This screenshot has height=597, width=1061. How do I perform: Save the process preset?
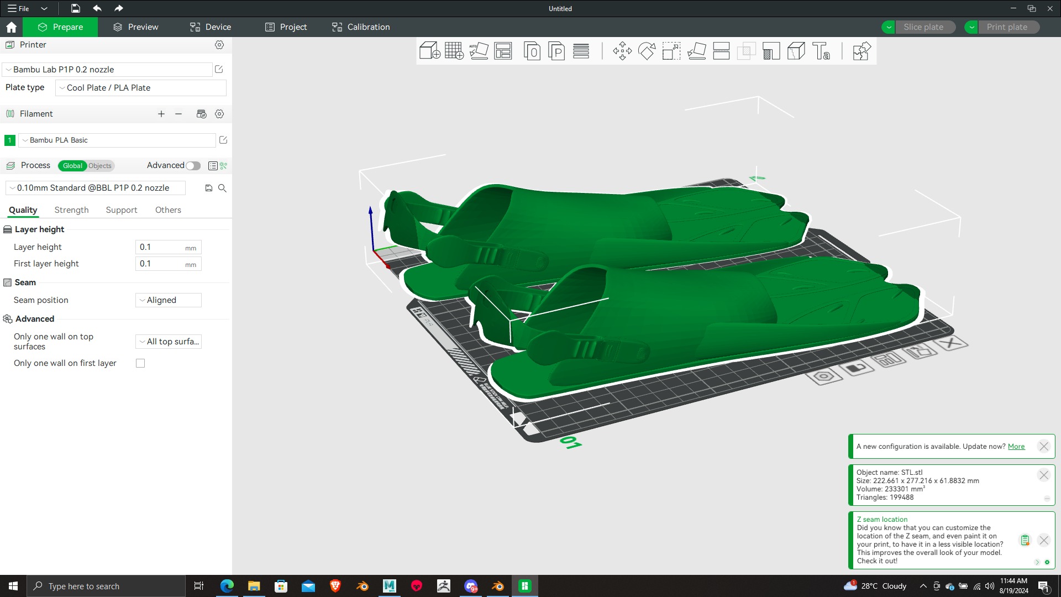click(209, 188)
